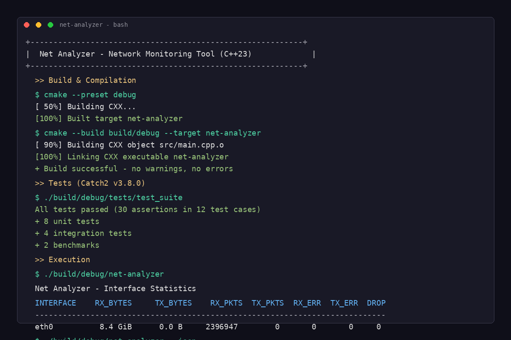Click the 'Net Analyzer - Interface Statistics' title line

click(x=115, y=289)
